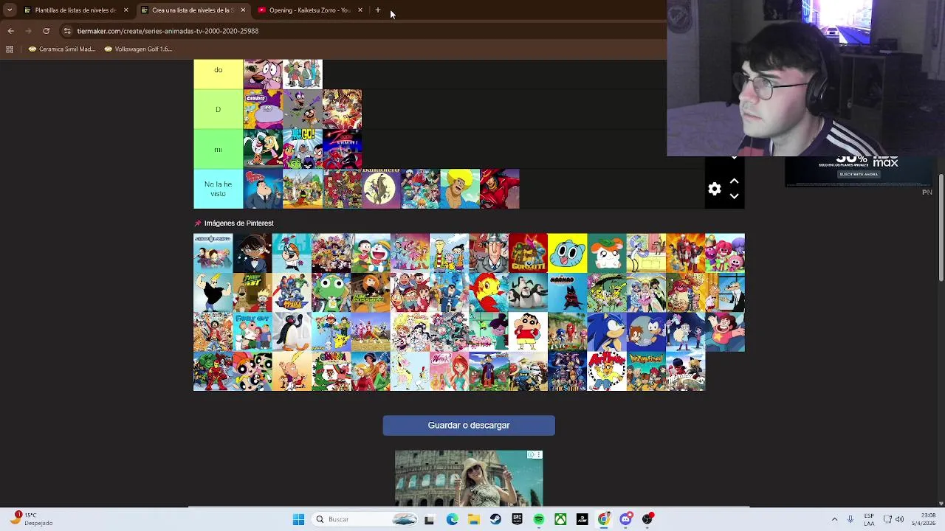
Task: Pick the Miraculous Ladybug image
Action: (686, 371)
